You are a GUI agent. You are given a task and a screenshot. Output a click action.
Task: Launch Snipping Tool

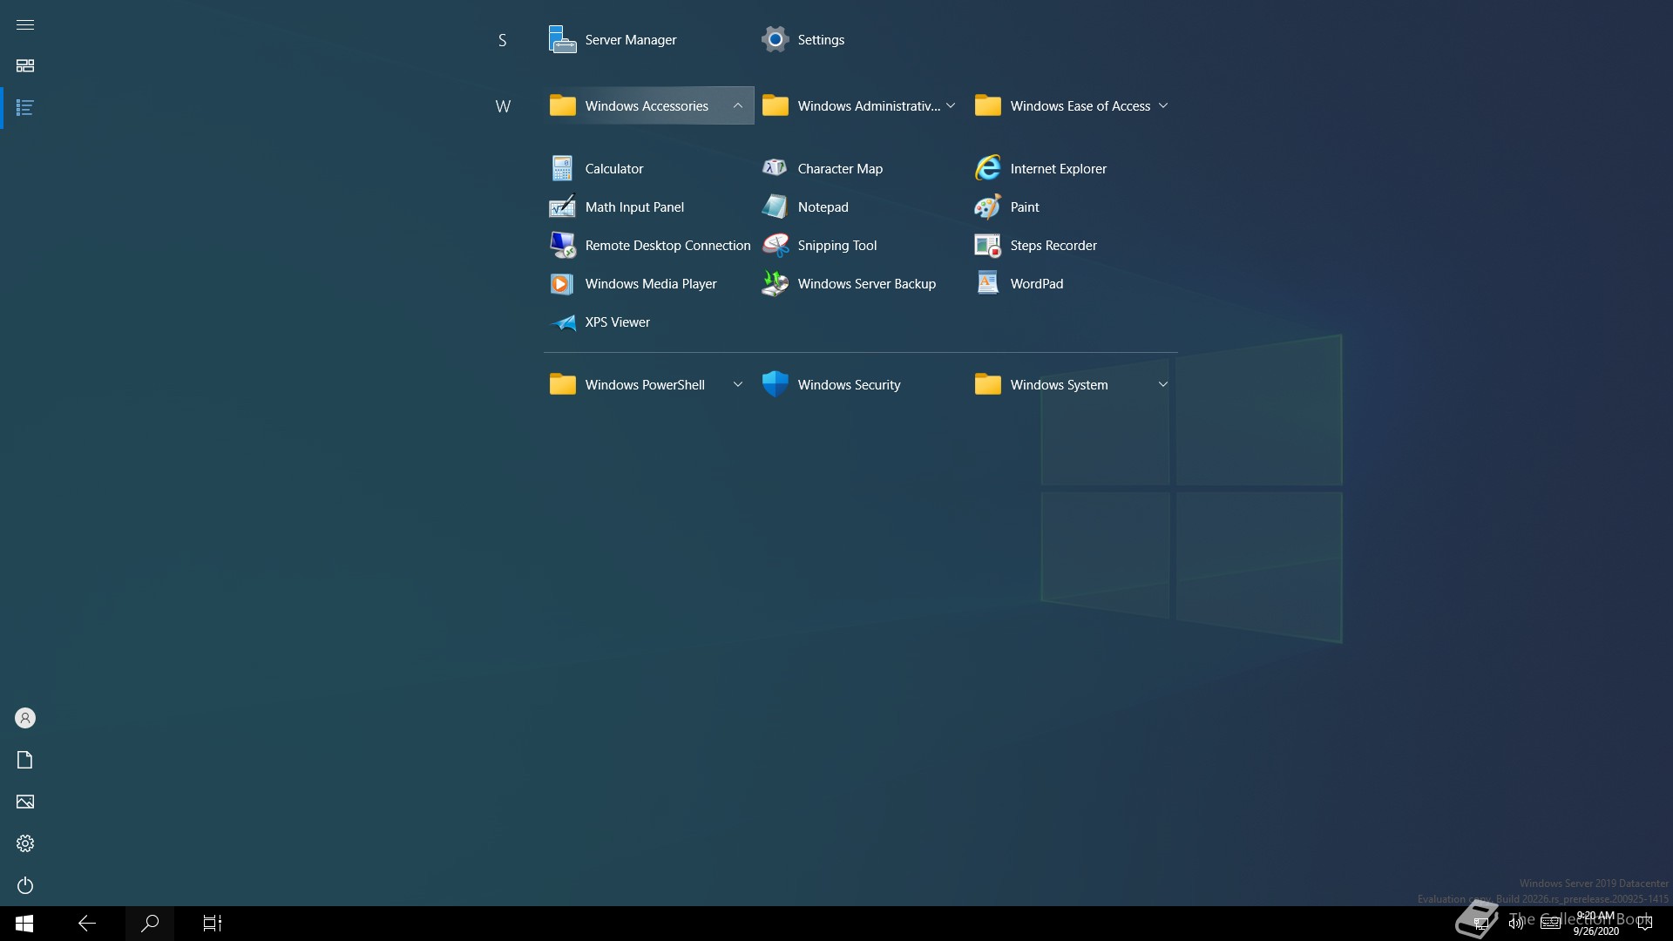pos(861,245)
